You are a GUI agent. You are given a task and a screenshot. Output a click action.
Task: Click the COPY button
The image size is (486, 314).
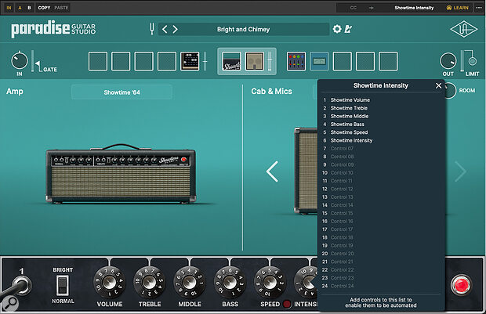pyautogui.click(x=44, y=8)
